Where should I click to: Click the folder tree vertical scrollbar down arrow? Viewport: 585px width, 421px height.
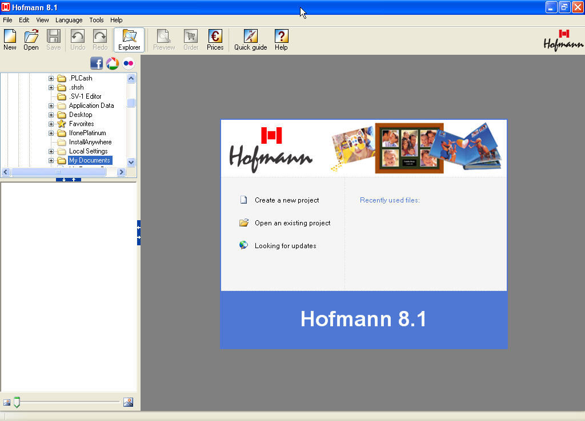point(131,163)
